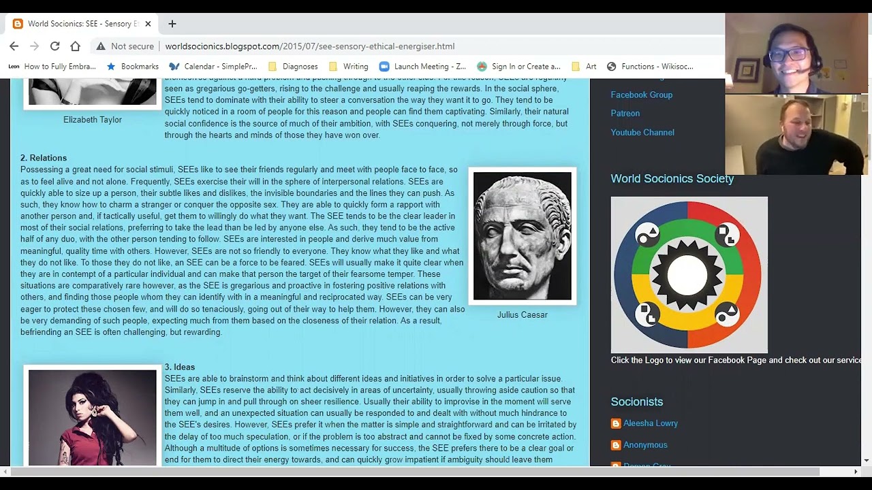Click the Blogger icon beside Anonymous

tap(616, 445)
